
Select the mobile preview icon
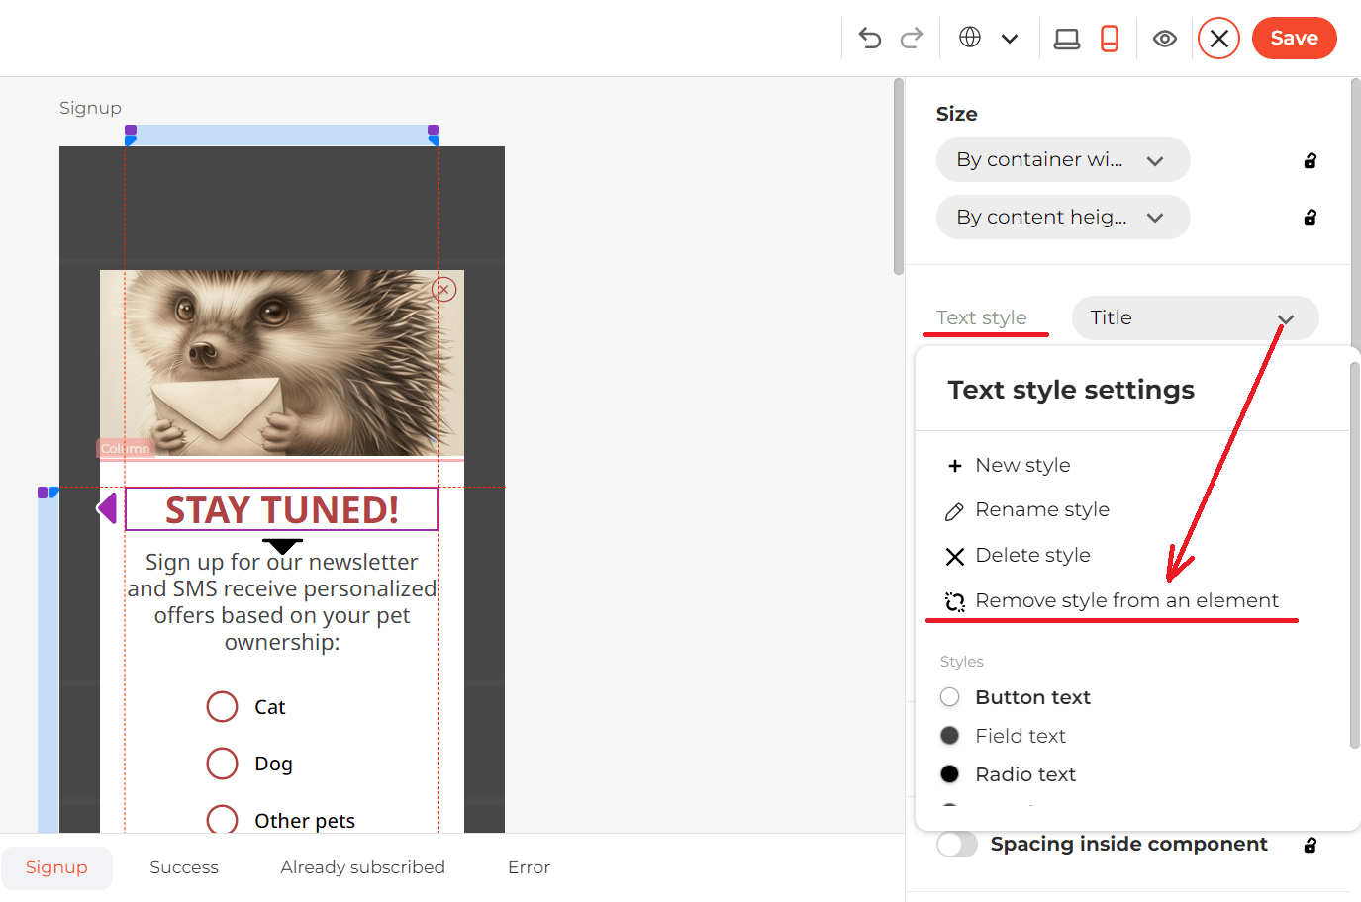[x=1109, y=38]
